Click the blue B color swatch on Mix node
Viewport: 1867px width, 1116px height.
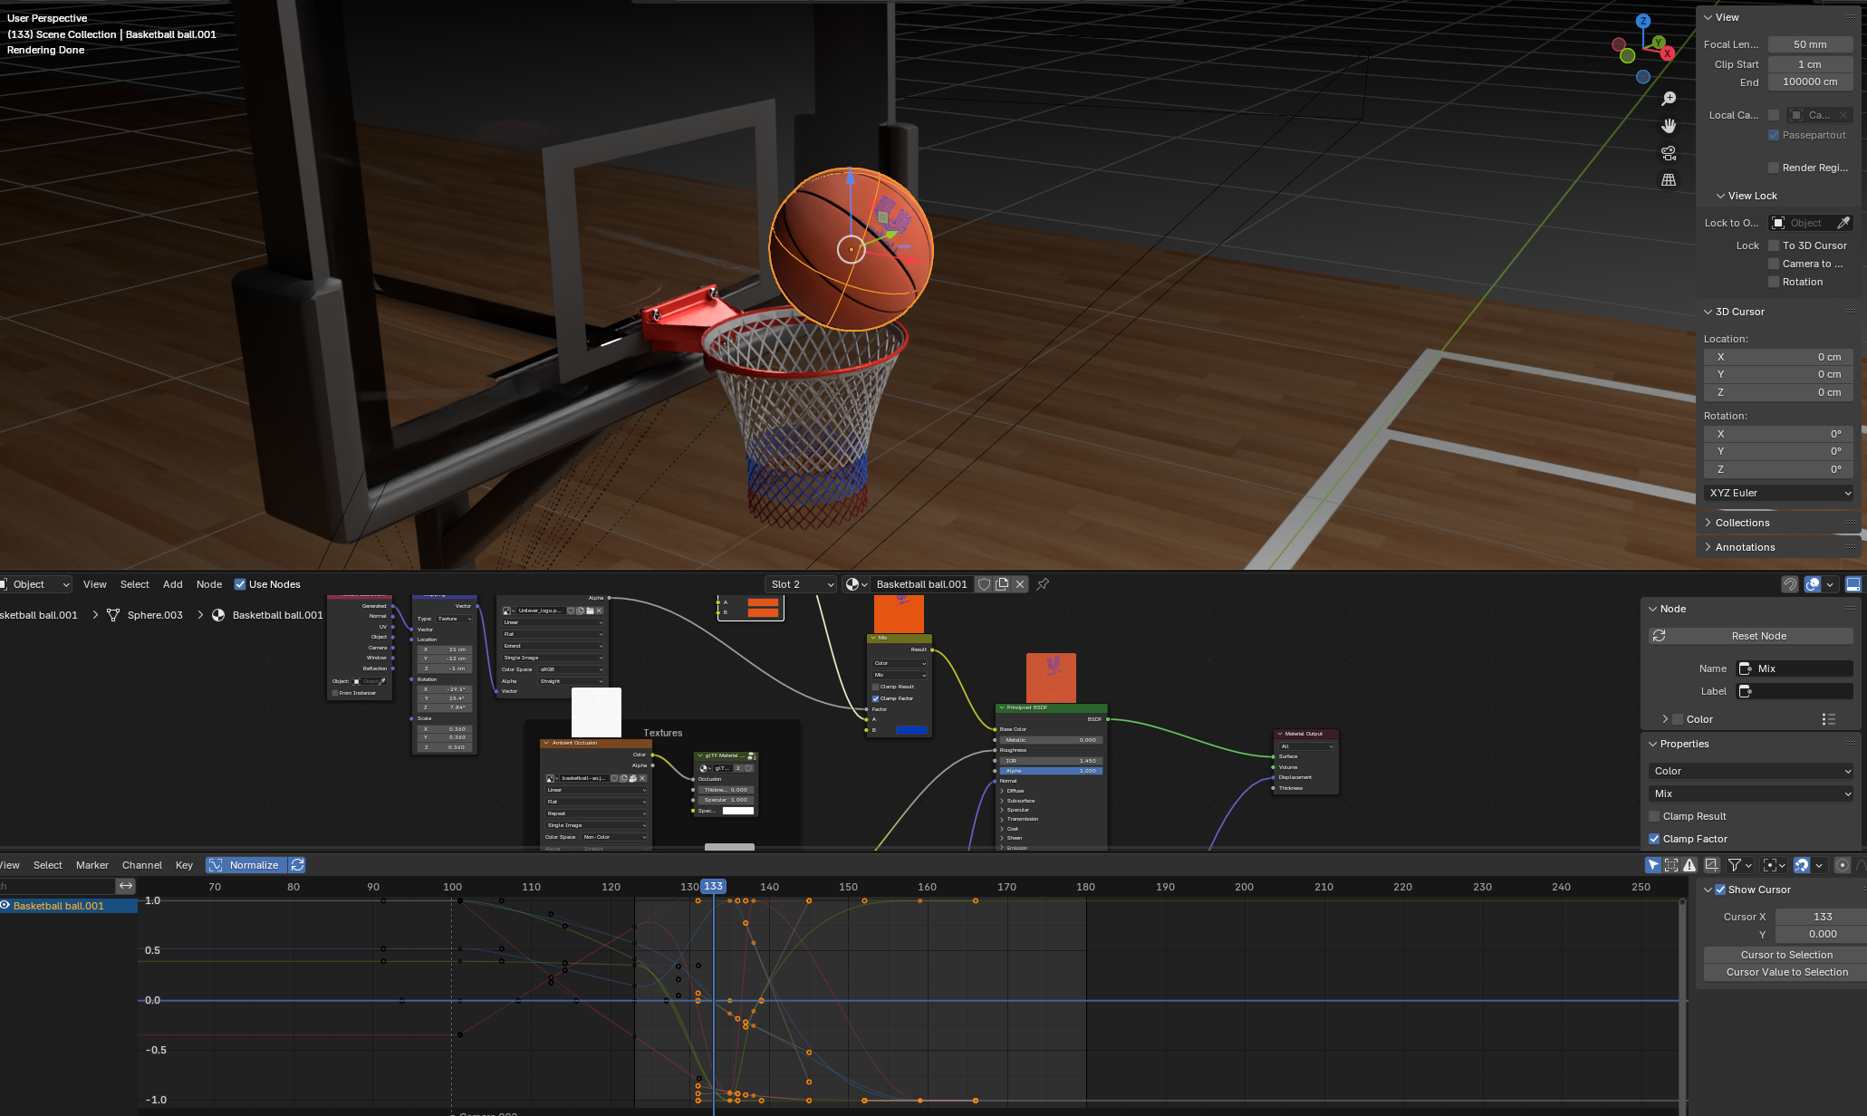(x=910, y=730)
